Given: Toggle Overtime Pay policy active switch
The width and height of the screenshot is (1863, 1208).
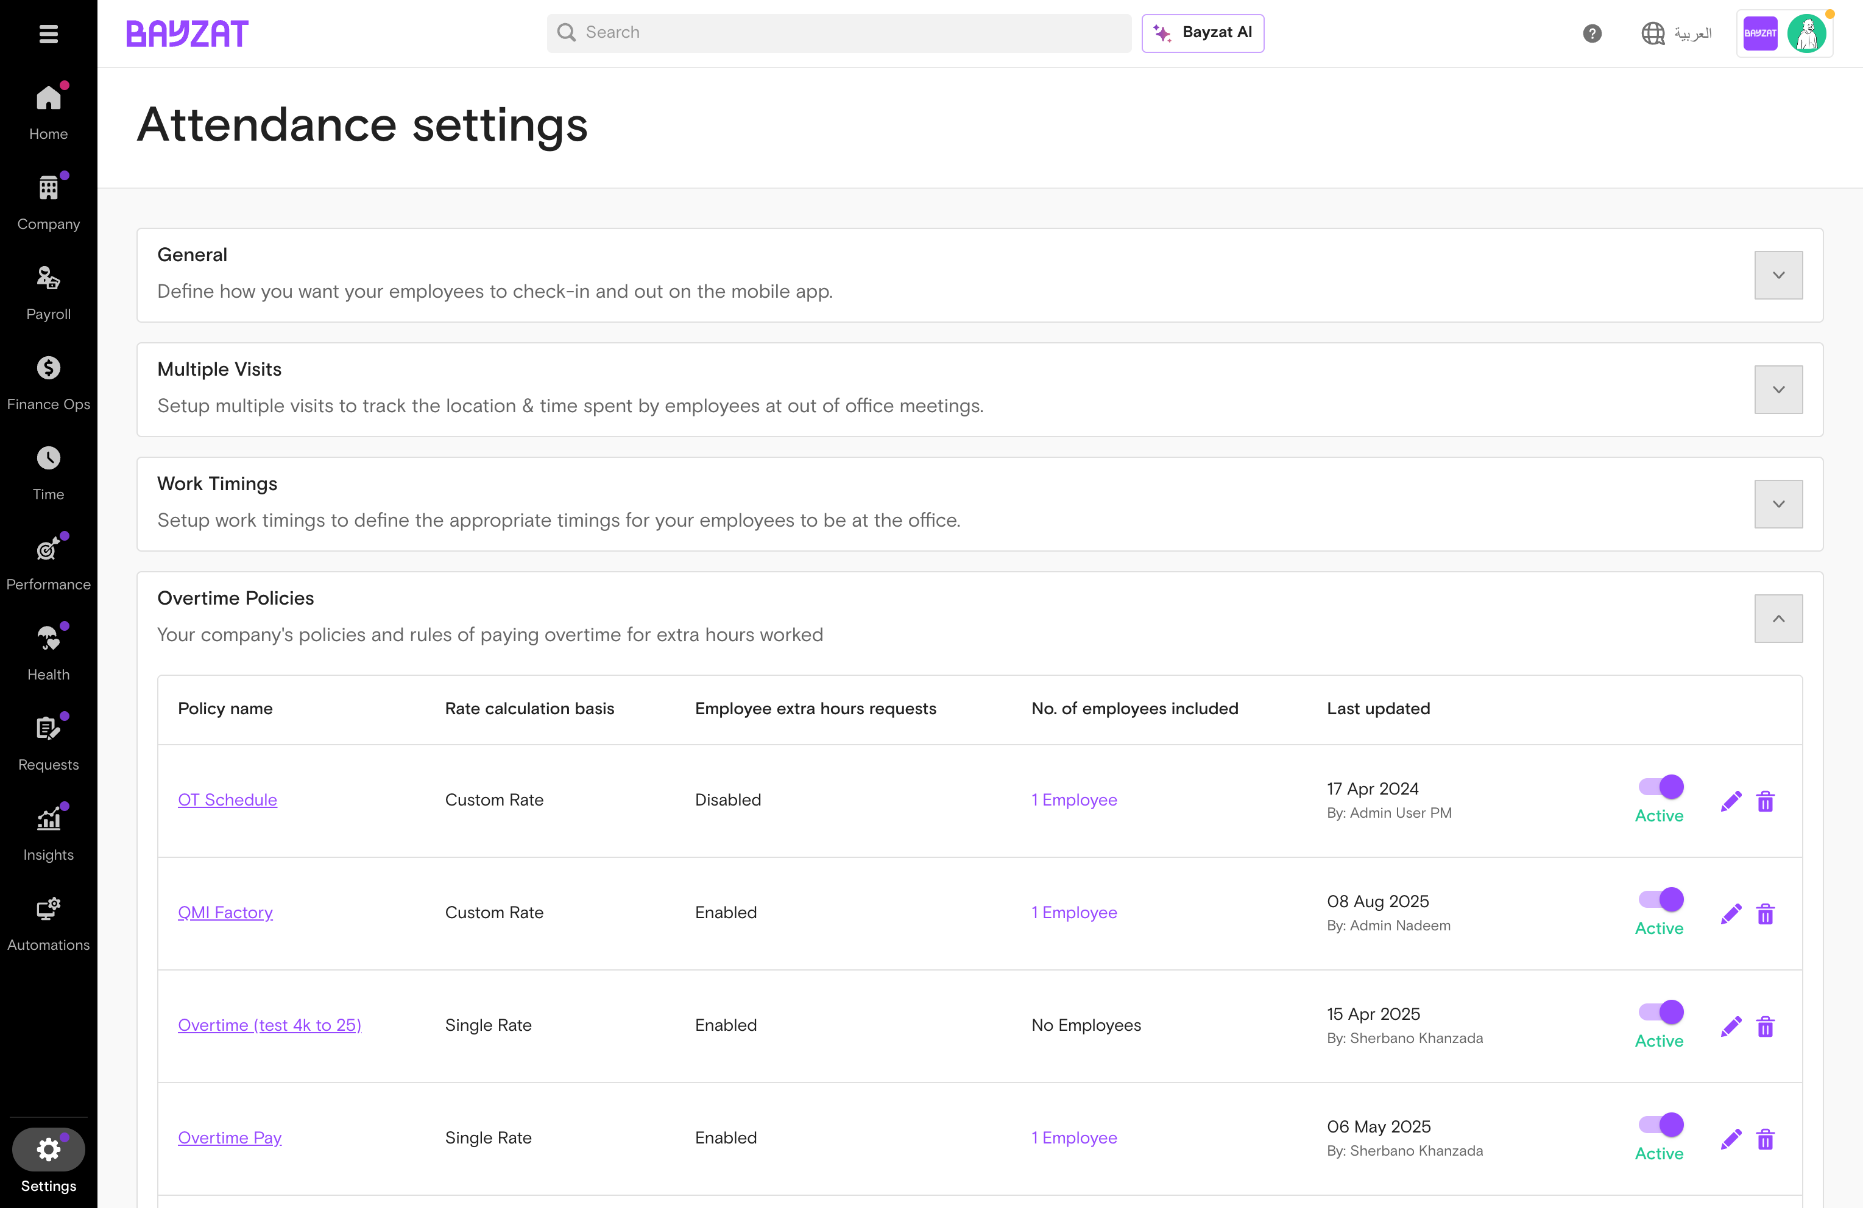Looking at the screenshot, I should coord(1661,1125).
